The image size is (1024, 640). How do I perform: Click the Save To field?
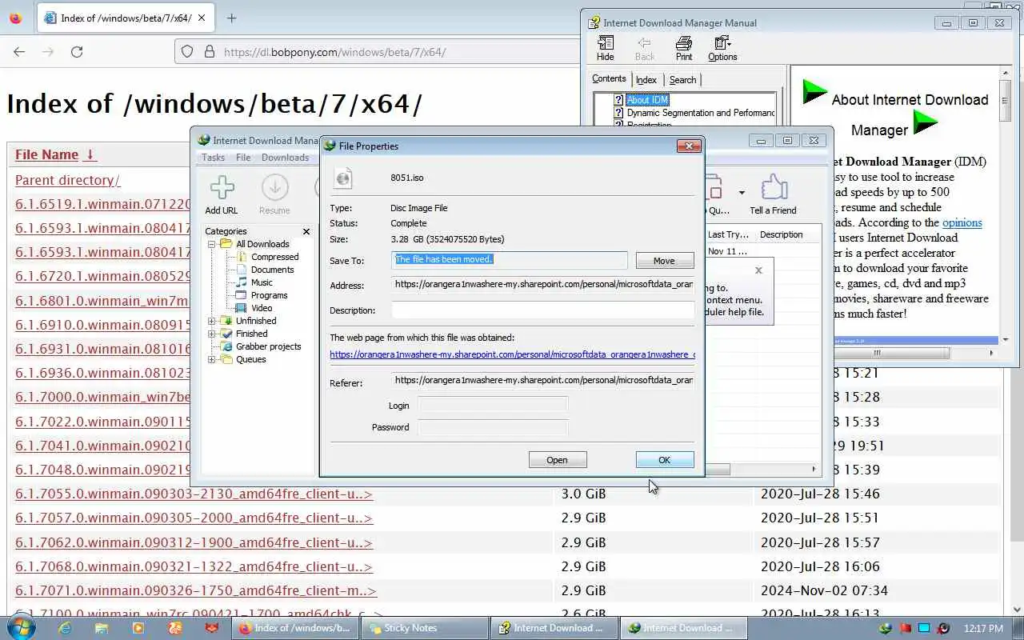(x=510, y=260)
